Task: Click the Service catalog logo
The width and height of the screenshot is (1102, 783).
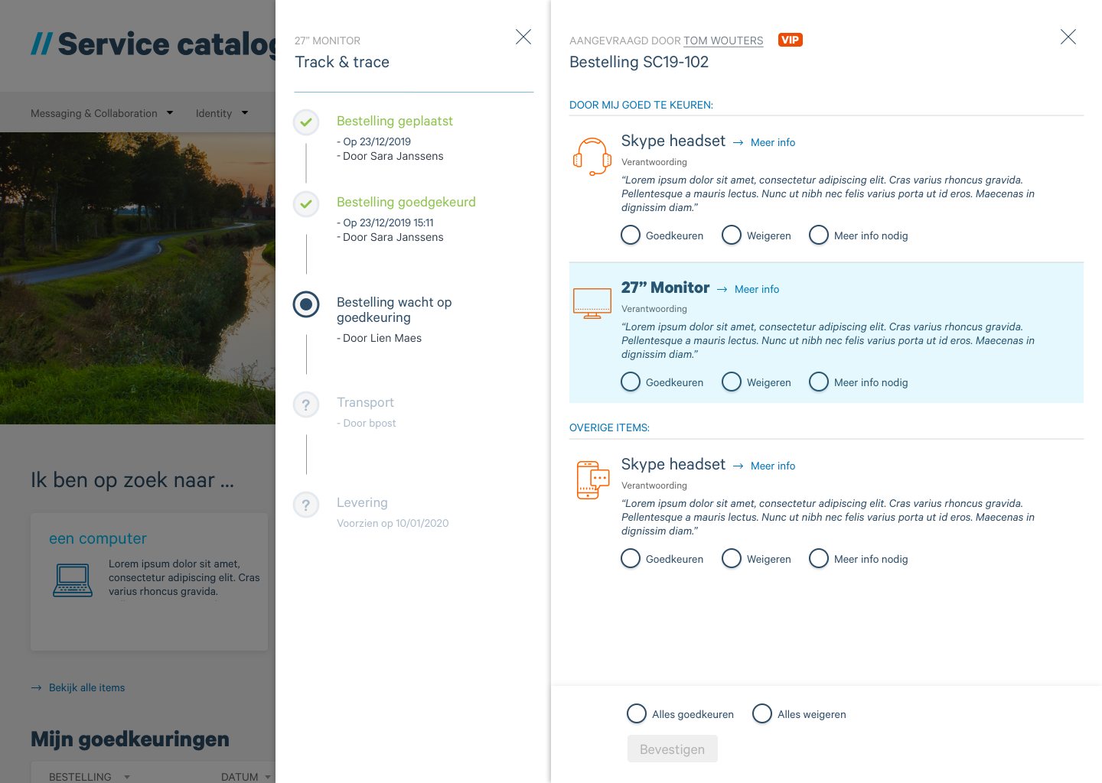Action: pos(153,44)
